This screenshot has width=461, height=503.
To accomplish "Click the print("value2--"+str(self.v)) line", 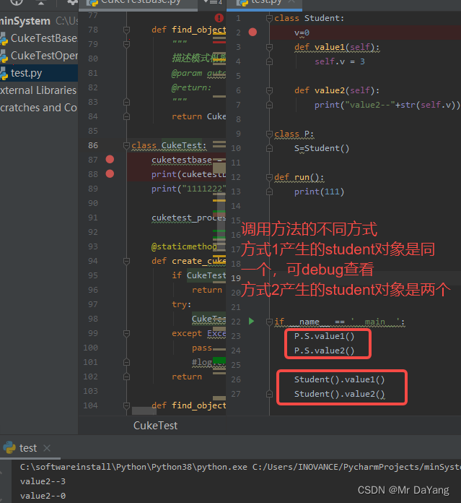I will point(387,105).
